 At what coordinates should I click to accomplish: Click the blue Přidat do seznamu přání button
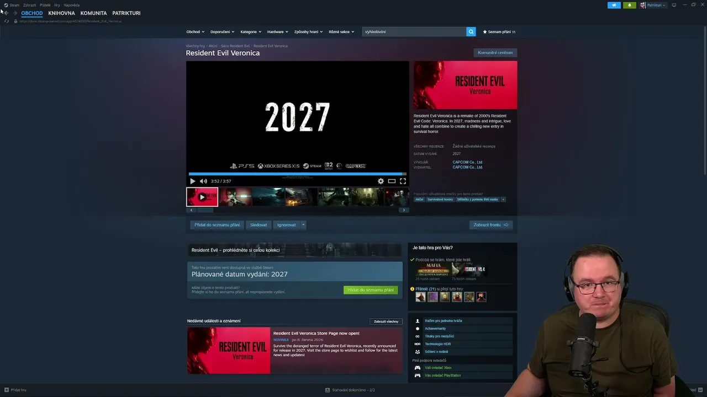point(217,225)
